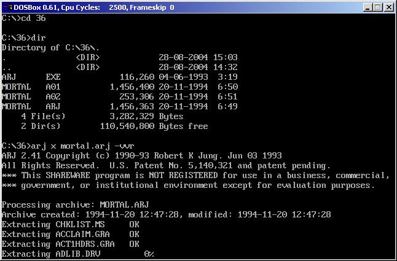The image size is (397, 261).
Task: Maximize the DOSBox window
Action: pyautogui.click(x=377, y=7)
